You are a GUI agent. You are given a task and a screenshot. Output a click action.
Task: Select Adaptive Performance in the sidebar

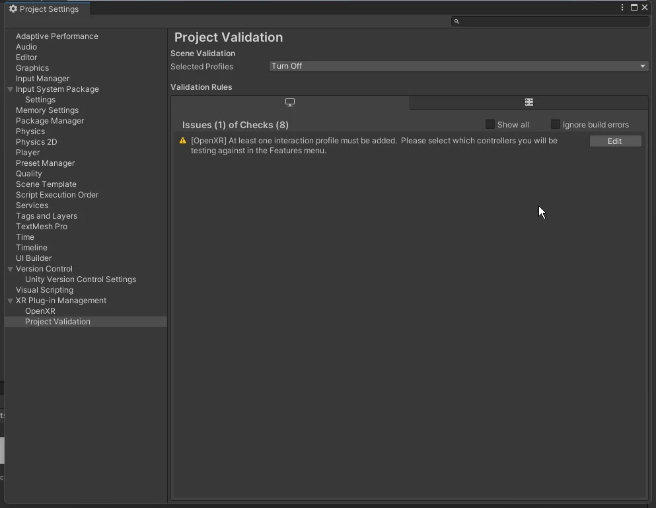[57, 36]
